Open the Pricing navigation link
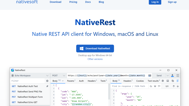This screenshot has height=106, width=189. point(73,2)
